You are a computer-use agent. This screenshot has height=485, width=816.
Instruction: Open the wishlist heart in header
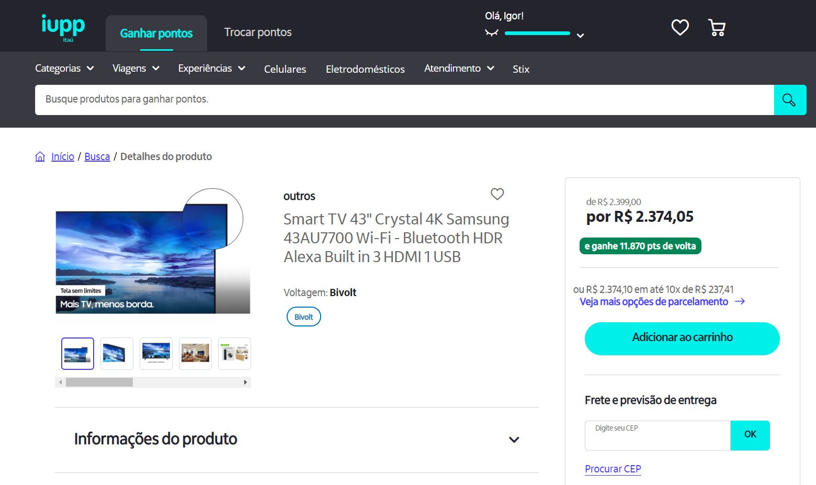pyautogui.click(x=680, y=27)
